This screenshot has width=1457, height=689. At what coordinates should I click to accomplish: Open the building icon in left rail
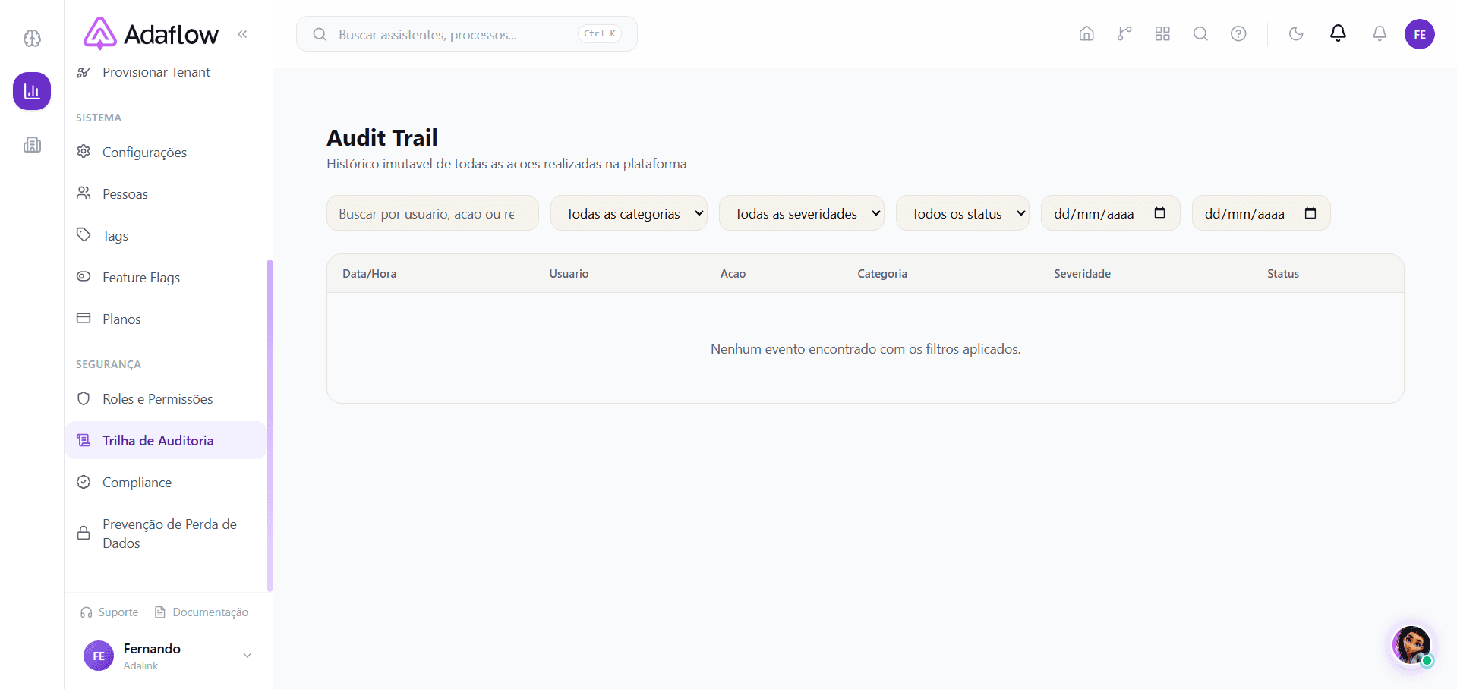tap(32, 144)
